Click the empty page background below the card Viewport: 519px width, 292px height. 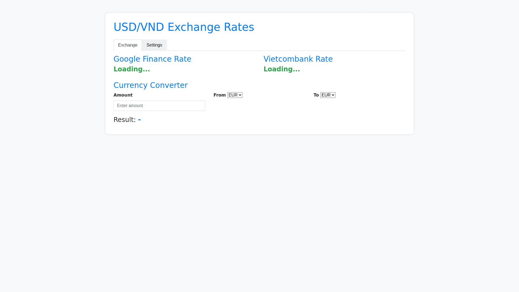[x=259, y=211]
